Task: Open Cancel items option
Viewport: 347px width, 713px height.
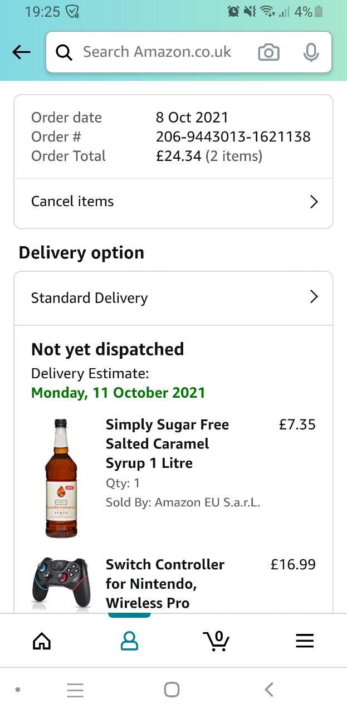Action: [72, 202]
